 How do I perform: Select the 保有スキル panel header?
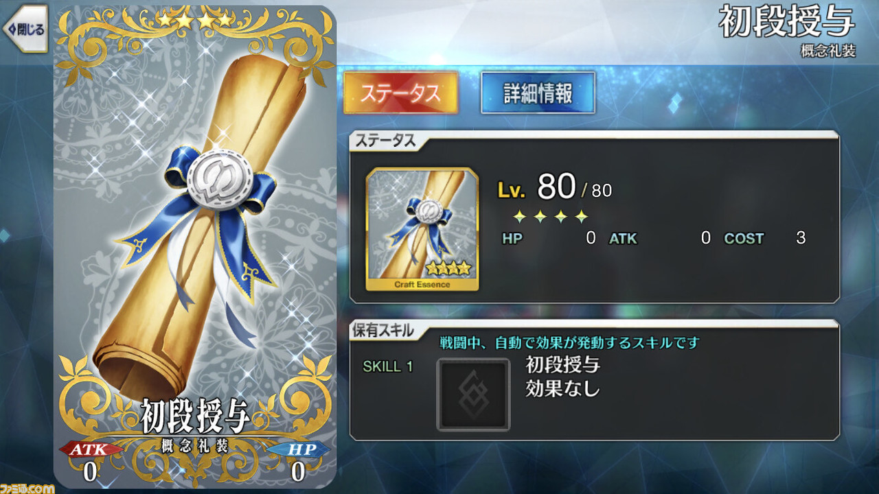384,330
